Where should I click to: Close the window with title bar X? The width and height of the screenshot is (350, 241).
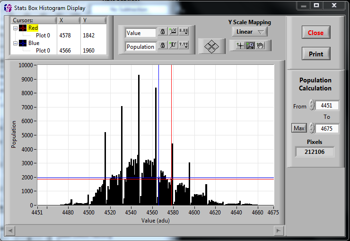tap(334, 5)
